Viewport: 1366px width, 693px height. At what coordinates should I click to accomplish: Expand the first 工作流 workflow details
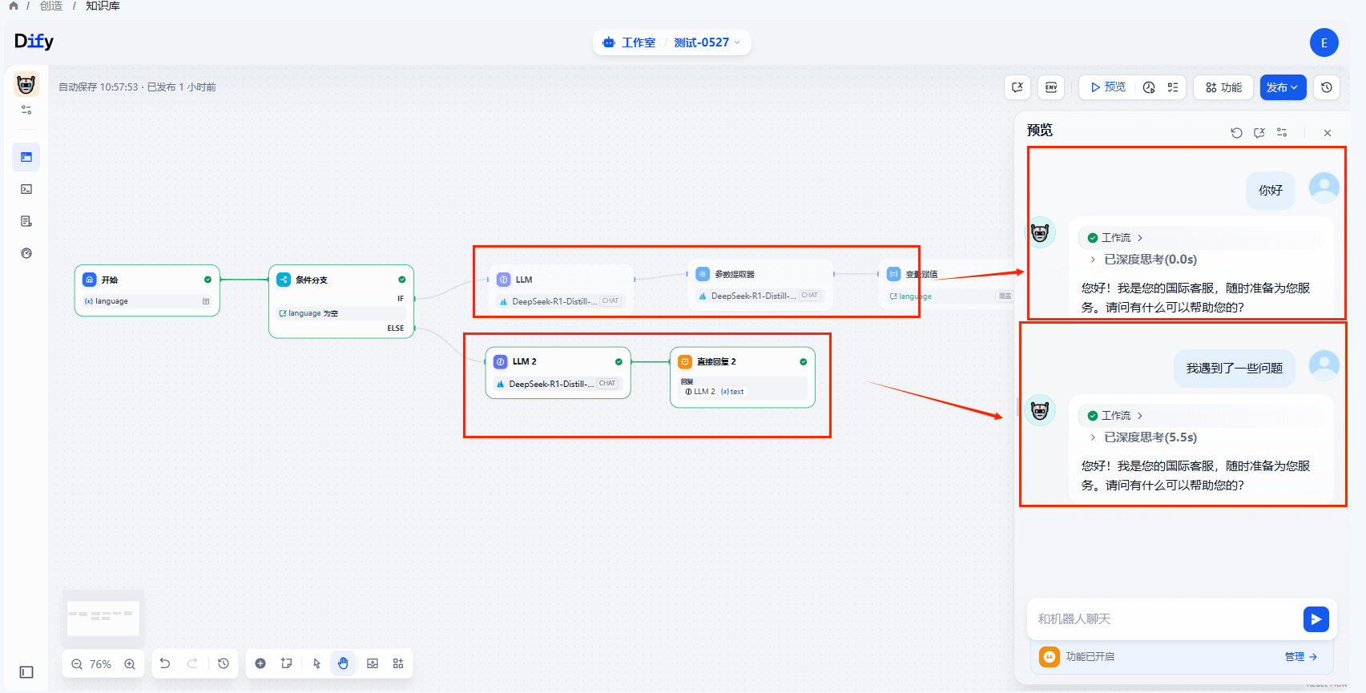coord(1116,238)
